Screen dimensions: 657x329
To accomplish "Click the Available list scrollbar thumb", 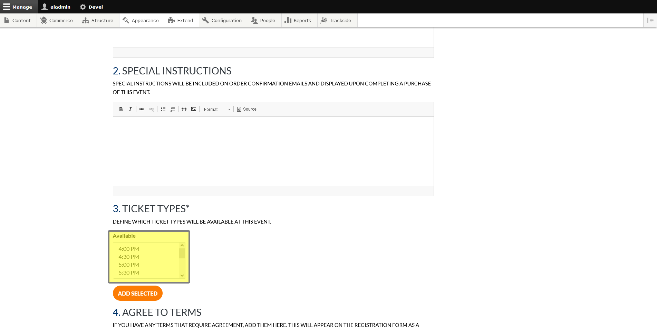I will click(182, 253).
